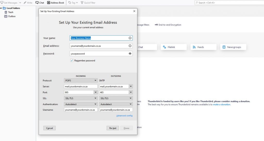This screenshot has width=264, height=141.
Task: Open Chat from the toolbar
Action: (40, 3)
